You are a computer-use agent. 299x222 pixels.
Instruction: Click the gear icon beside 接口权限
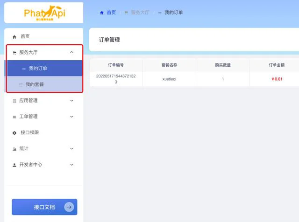pos(14,133)
